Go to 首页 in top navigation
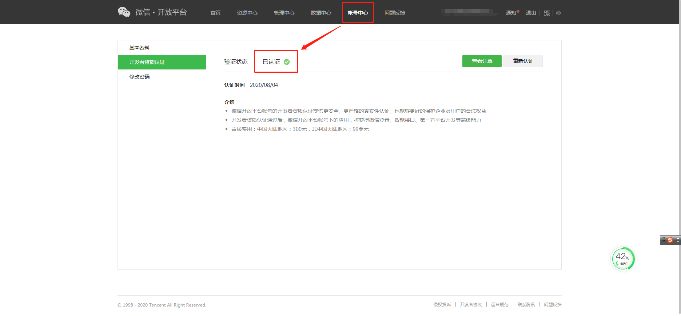The height and width of the screenshot is (316, 681). (215, 13)
